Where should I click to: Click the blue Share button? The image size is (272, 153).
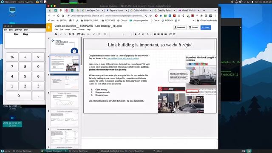tap(206, 27)
